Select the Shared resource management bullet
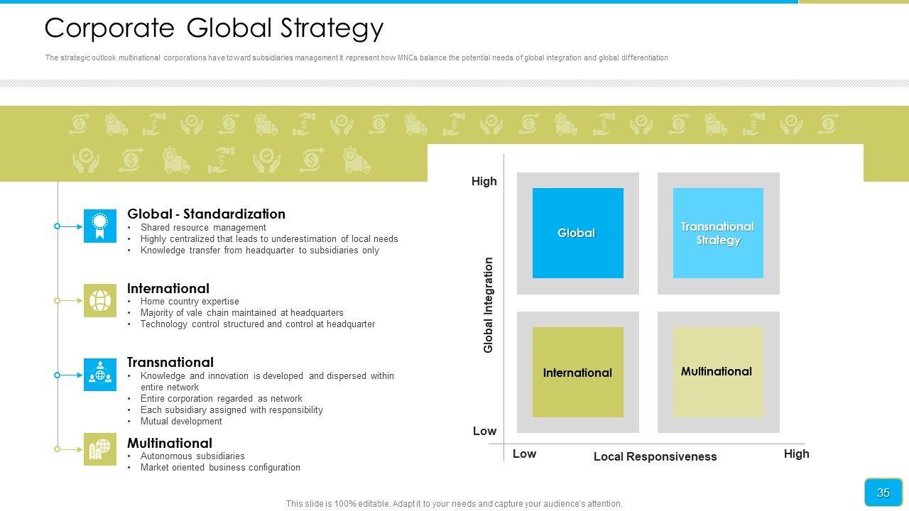The height and width of the screenshot is (511, 909). pyautogui.click(x=203, y=228)
